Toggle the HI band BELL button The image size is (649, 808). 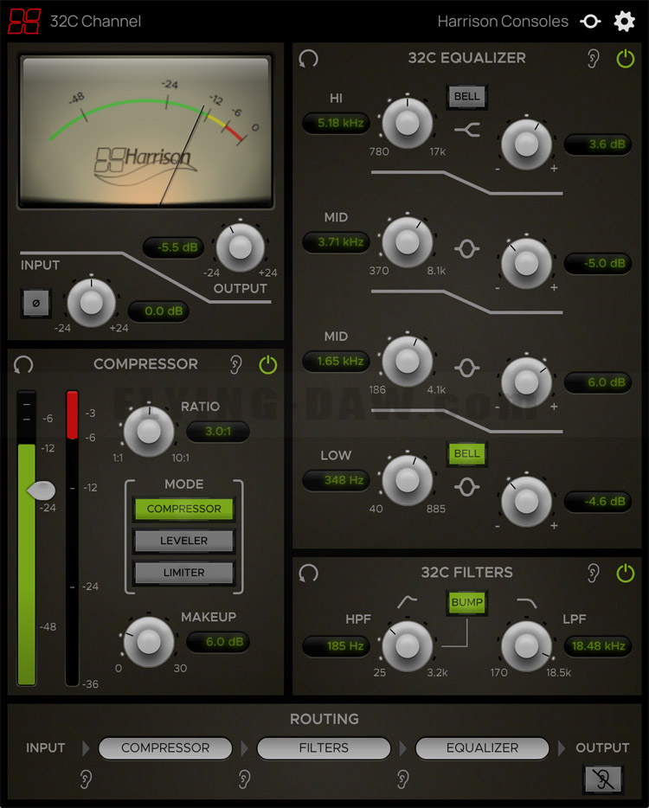pyautogui.click(x=466, y=96)
